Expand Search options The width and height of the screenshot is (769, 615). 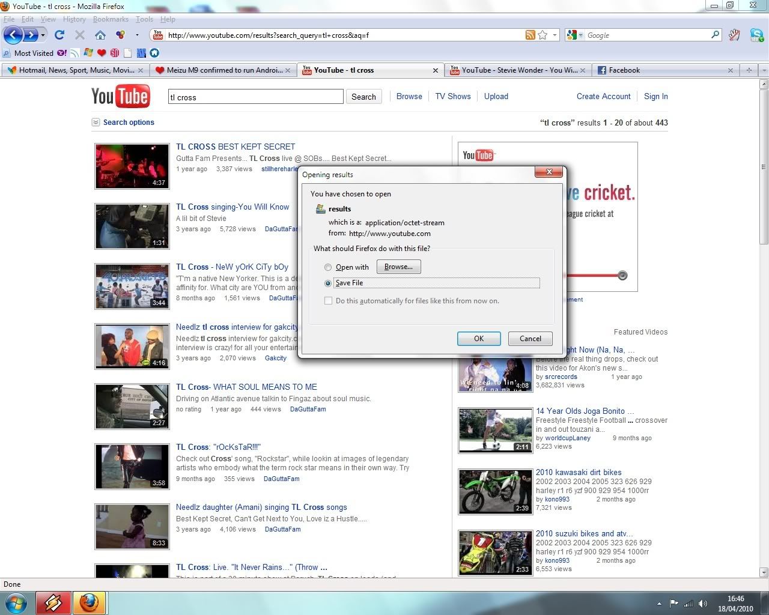click(123, 122)
